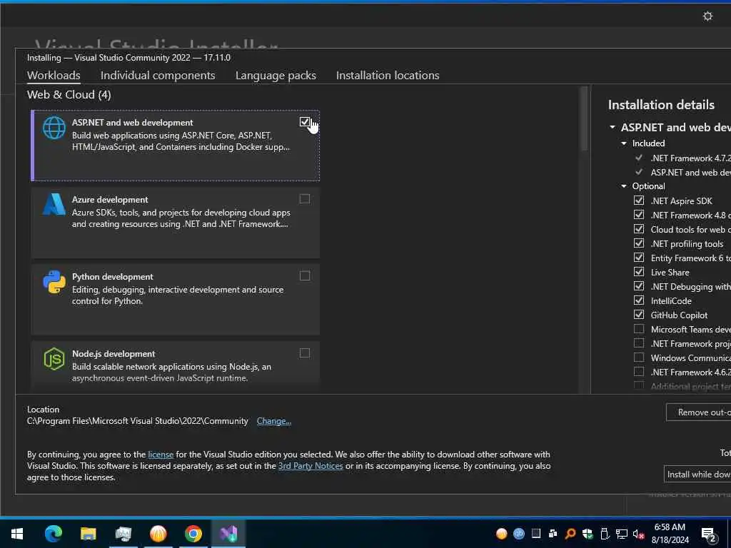Image resolution: width=731 pixels, height=548 pixels.
Task: Click the Web & Cloud (4) heading
Action: click(69, 95)
